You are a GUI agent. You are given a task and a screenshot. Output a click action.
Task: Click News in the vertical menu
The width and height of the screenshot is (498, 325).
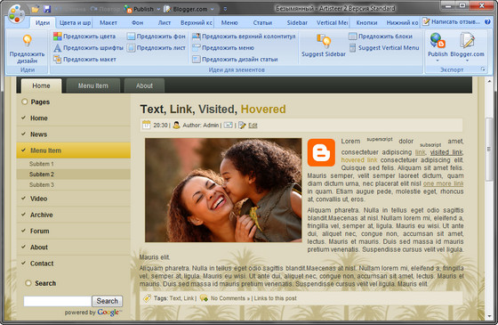pos(73,134)
